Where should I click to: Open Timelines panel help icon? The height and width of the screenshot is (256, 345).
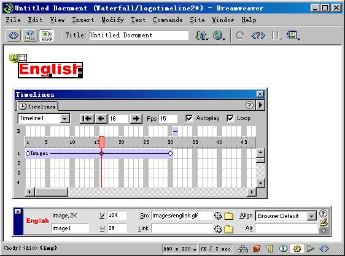[x=249, y=105]
